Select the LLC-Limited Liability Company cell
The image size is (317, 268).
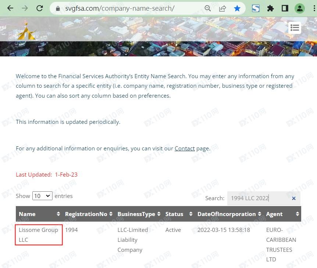(x=133, y=240)
